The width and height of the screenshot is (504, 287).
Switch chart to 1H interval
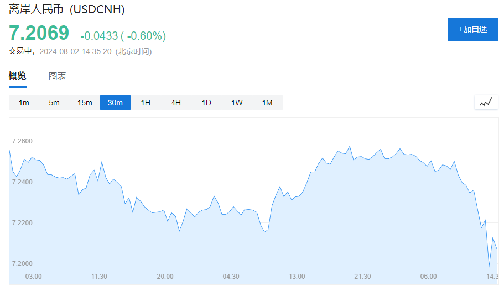pos(146,103)
